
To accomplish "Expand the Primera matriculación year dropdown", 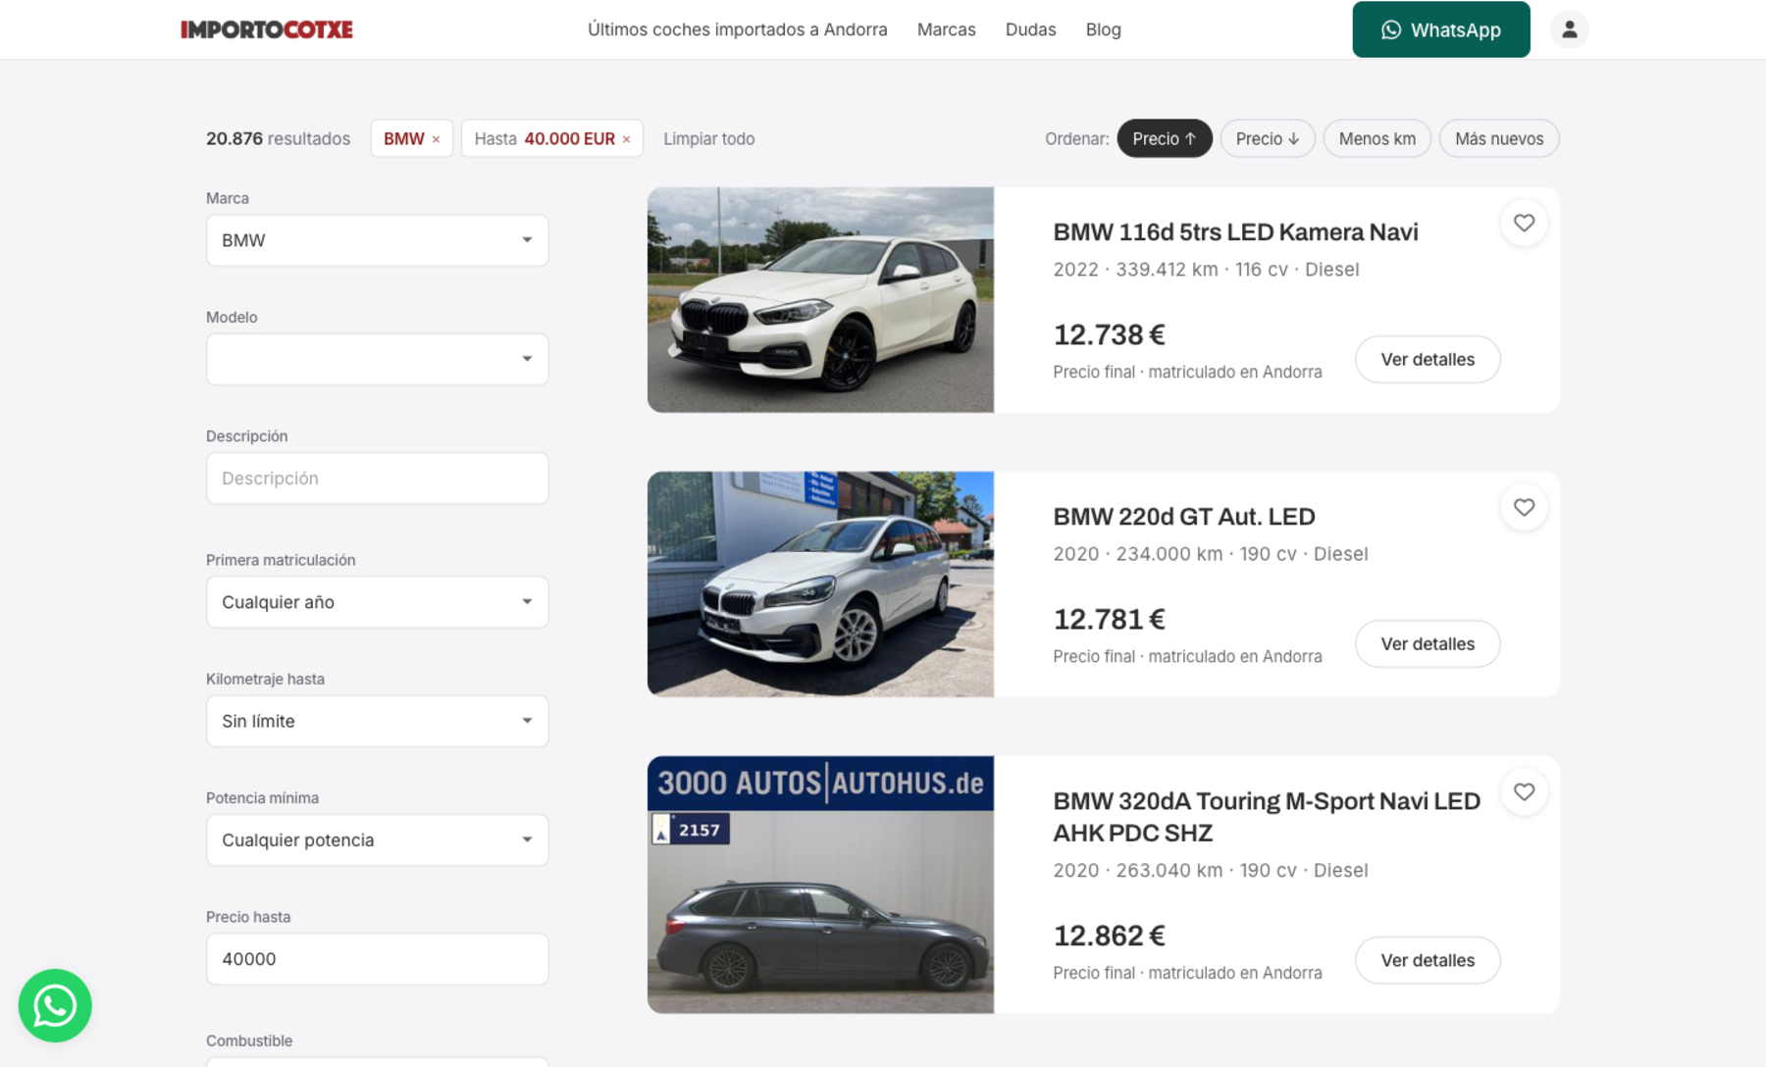I will [x=377, y=602].
